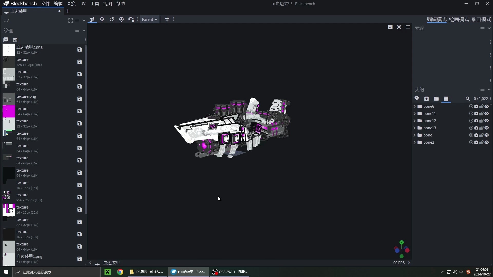The width and height of the screenshot is (493, 277).
Task: Open OBS from the Windows taskbar
Action: click(229, 272)
